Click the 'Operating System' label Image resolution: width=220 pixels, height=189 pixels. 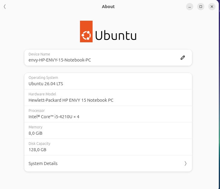pyautogui.click(x=43, y=78)
